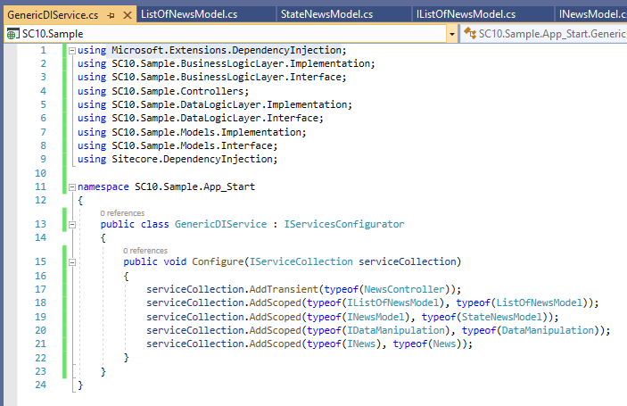Screen dimensions: 627x406
Task: Click the GenericDIService class name
Action: [x=220, y=224]
